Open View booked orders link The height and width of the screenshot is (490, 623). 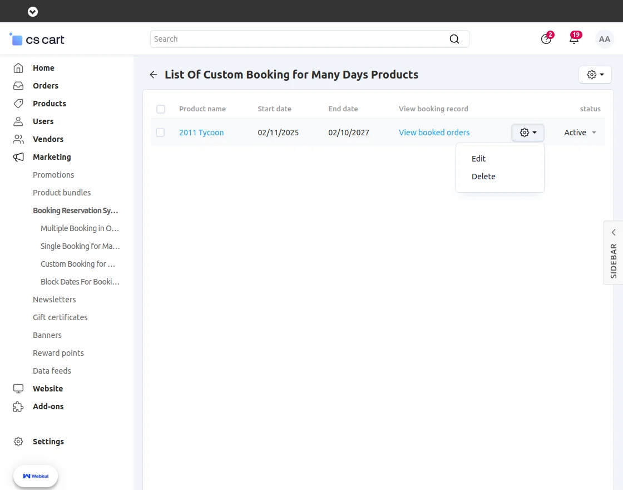434,133
